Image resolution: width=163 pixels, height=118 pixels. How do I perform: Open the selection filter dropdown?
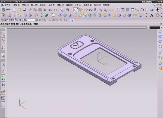click(17, 20)
